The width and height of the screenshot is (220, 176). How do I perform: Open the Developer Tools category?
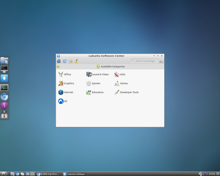(x=126, y=92)
